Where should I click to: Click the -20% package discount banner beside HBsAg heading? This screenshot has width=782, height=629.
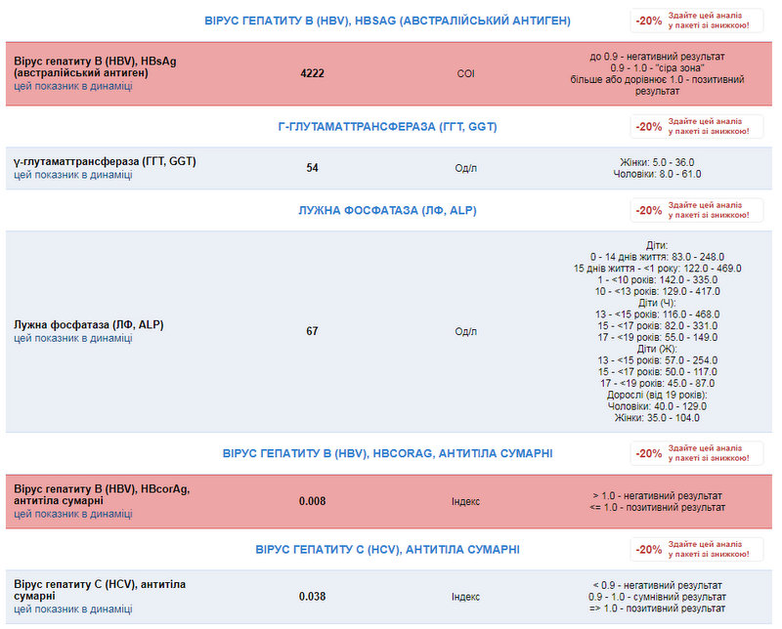pyautogui.click(x=697, y=21)
